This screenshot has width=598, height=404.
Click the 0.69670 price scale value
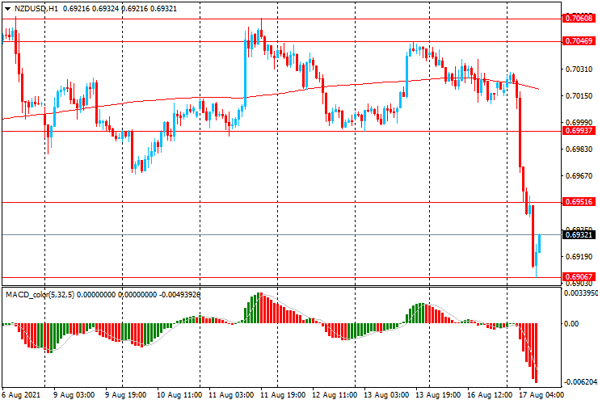click(579, 176)
